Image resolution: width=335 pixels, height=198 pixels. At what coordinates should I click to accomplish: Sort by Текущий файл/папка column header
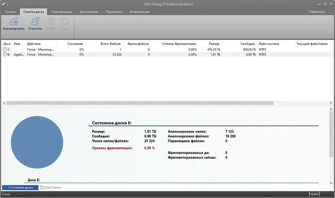click(x=312, y=44)
